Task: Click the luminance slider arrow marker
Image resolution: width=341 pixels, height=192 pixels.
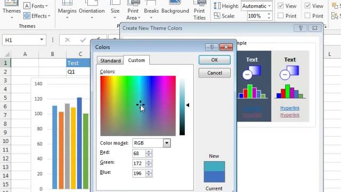Action: (188, 105)
